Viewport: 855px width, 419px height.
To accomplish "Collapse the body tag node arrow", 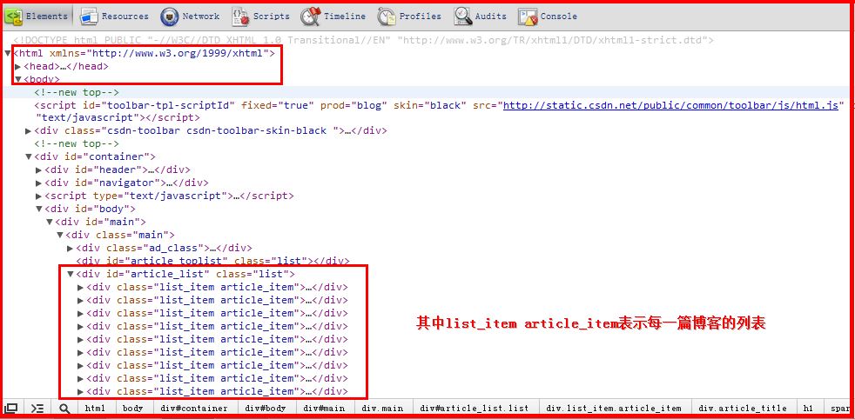I will tap(18, 79).
